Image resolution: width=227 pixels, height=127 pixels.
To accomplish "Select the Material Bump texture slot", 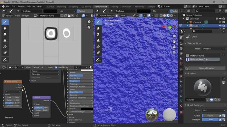I will (203, 56).
